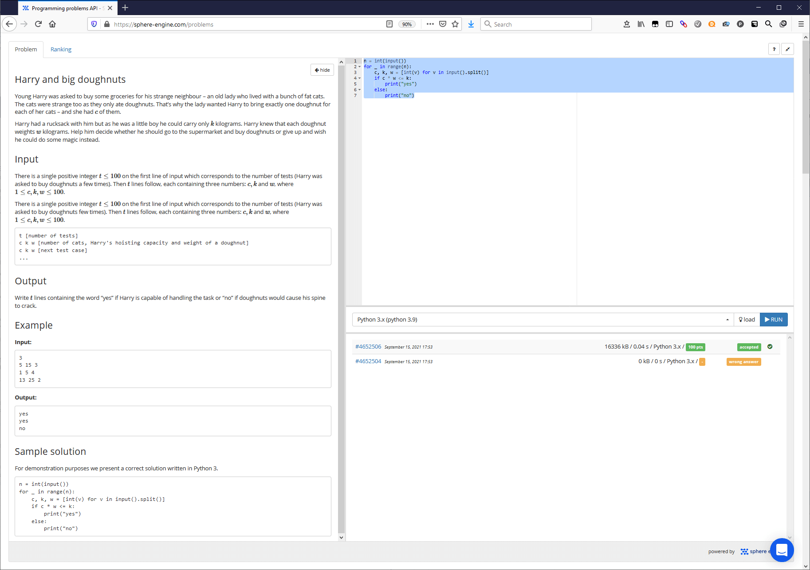
Task: Reload the page with the refresh icon
Action: coord(38,24)
